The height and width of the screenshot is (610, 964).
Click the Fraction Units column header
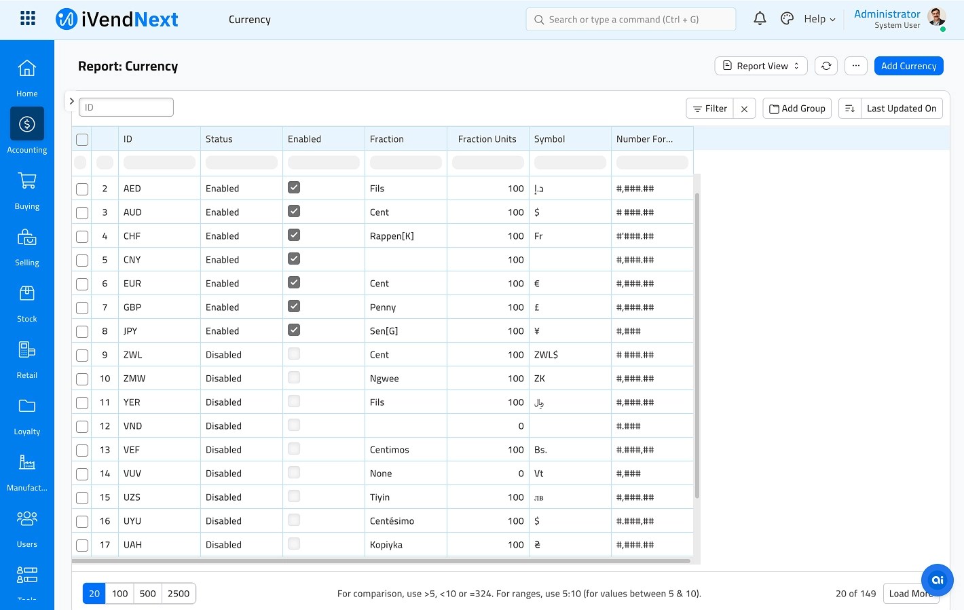487,139
